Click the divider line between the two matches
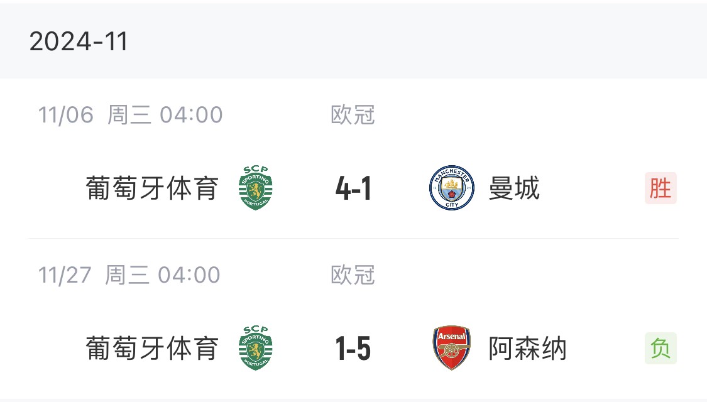 click(353, 239)
